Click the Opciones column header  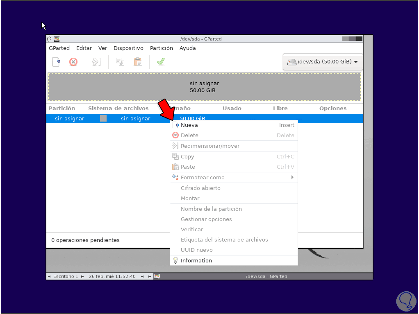(333, 108)
